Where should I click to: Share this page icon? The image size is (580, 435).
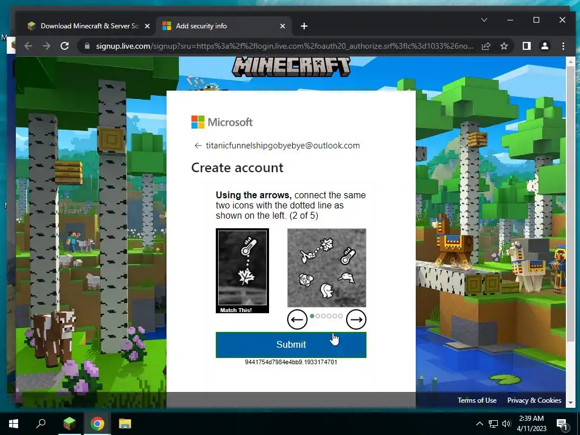click(486, 46)
